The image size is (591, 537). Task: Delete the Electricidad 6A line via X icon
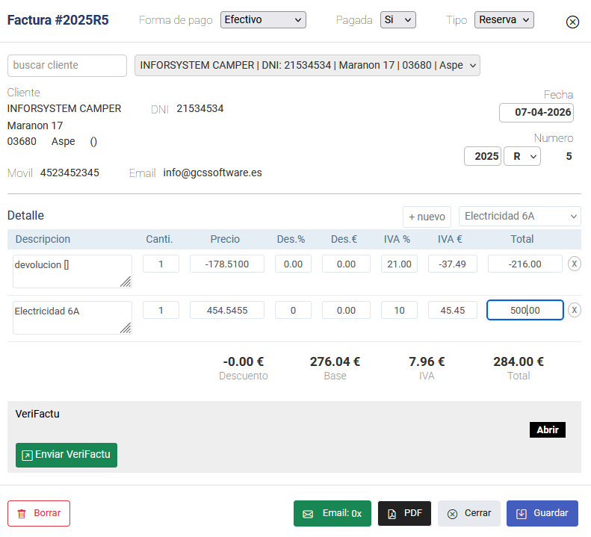tap(574, 310)
